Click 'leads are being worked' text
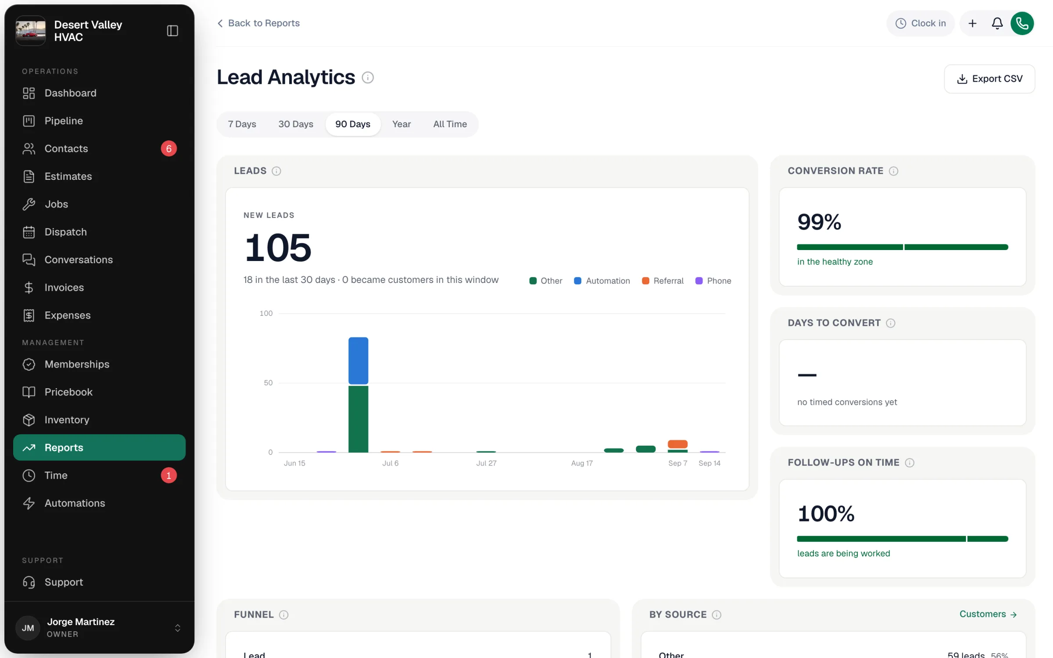Screen dimensions: 1053x658 click(x=844, y=554)
